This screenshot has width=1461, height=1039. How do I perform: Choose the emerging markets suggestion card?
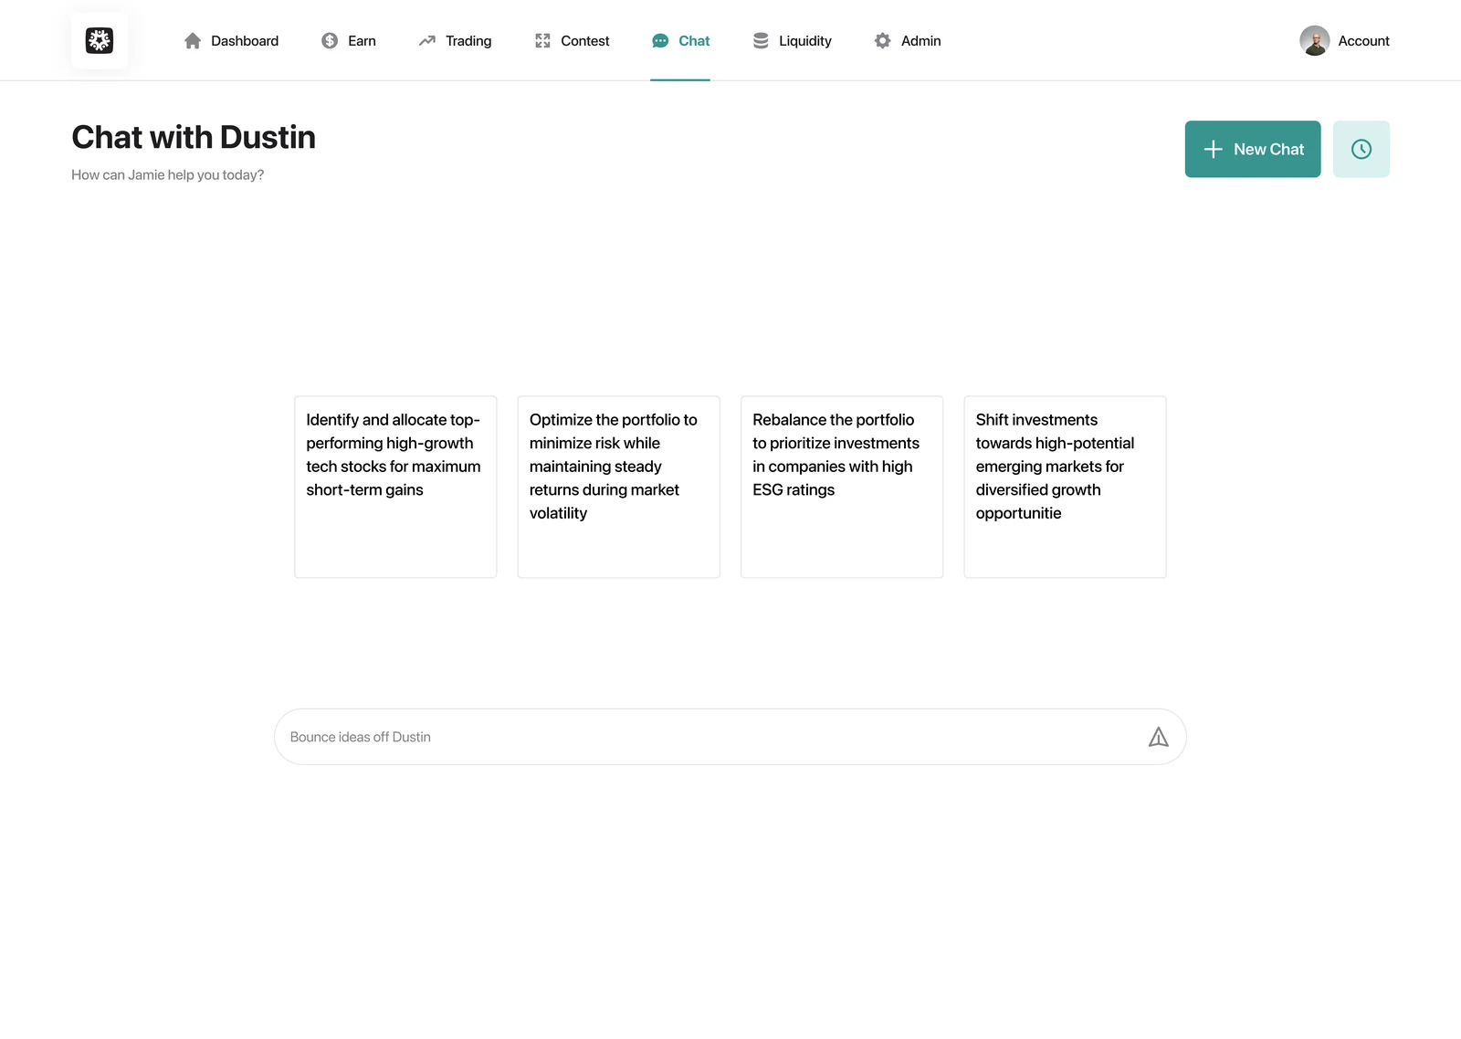pyautogui.click(x=1065, y=487)
